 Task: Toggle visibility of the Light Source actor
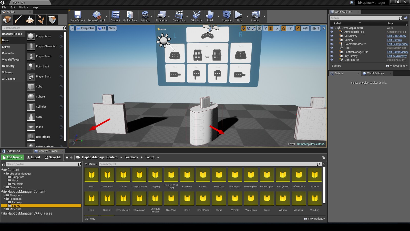click(332, 60)
